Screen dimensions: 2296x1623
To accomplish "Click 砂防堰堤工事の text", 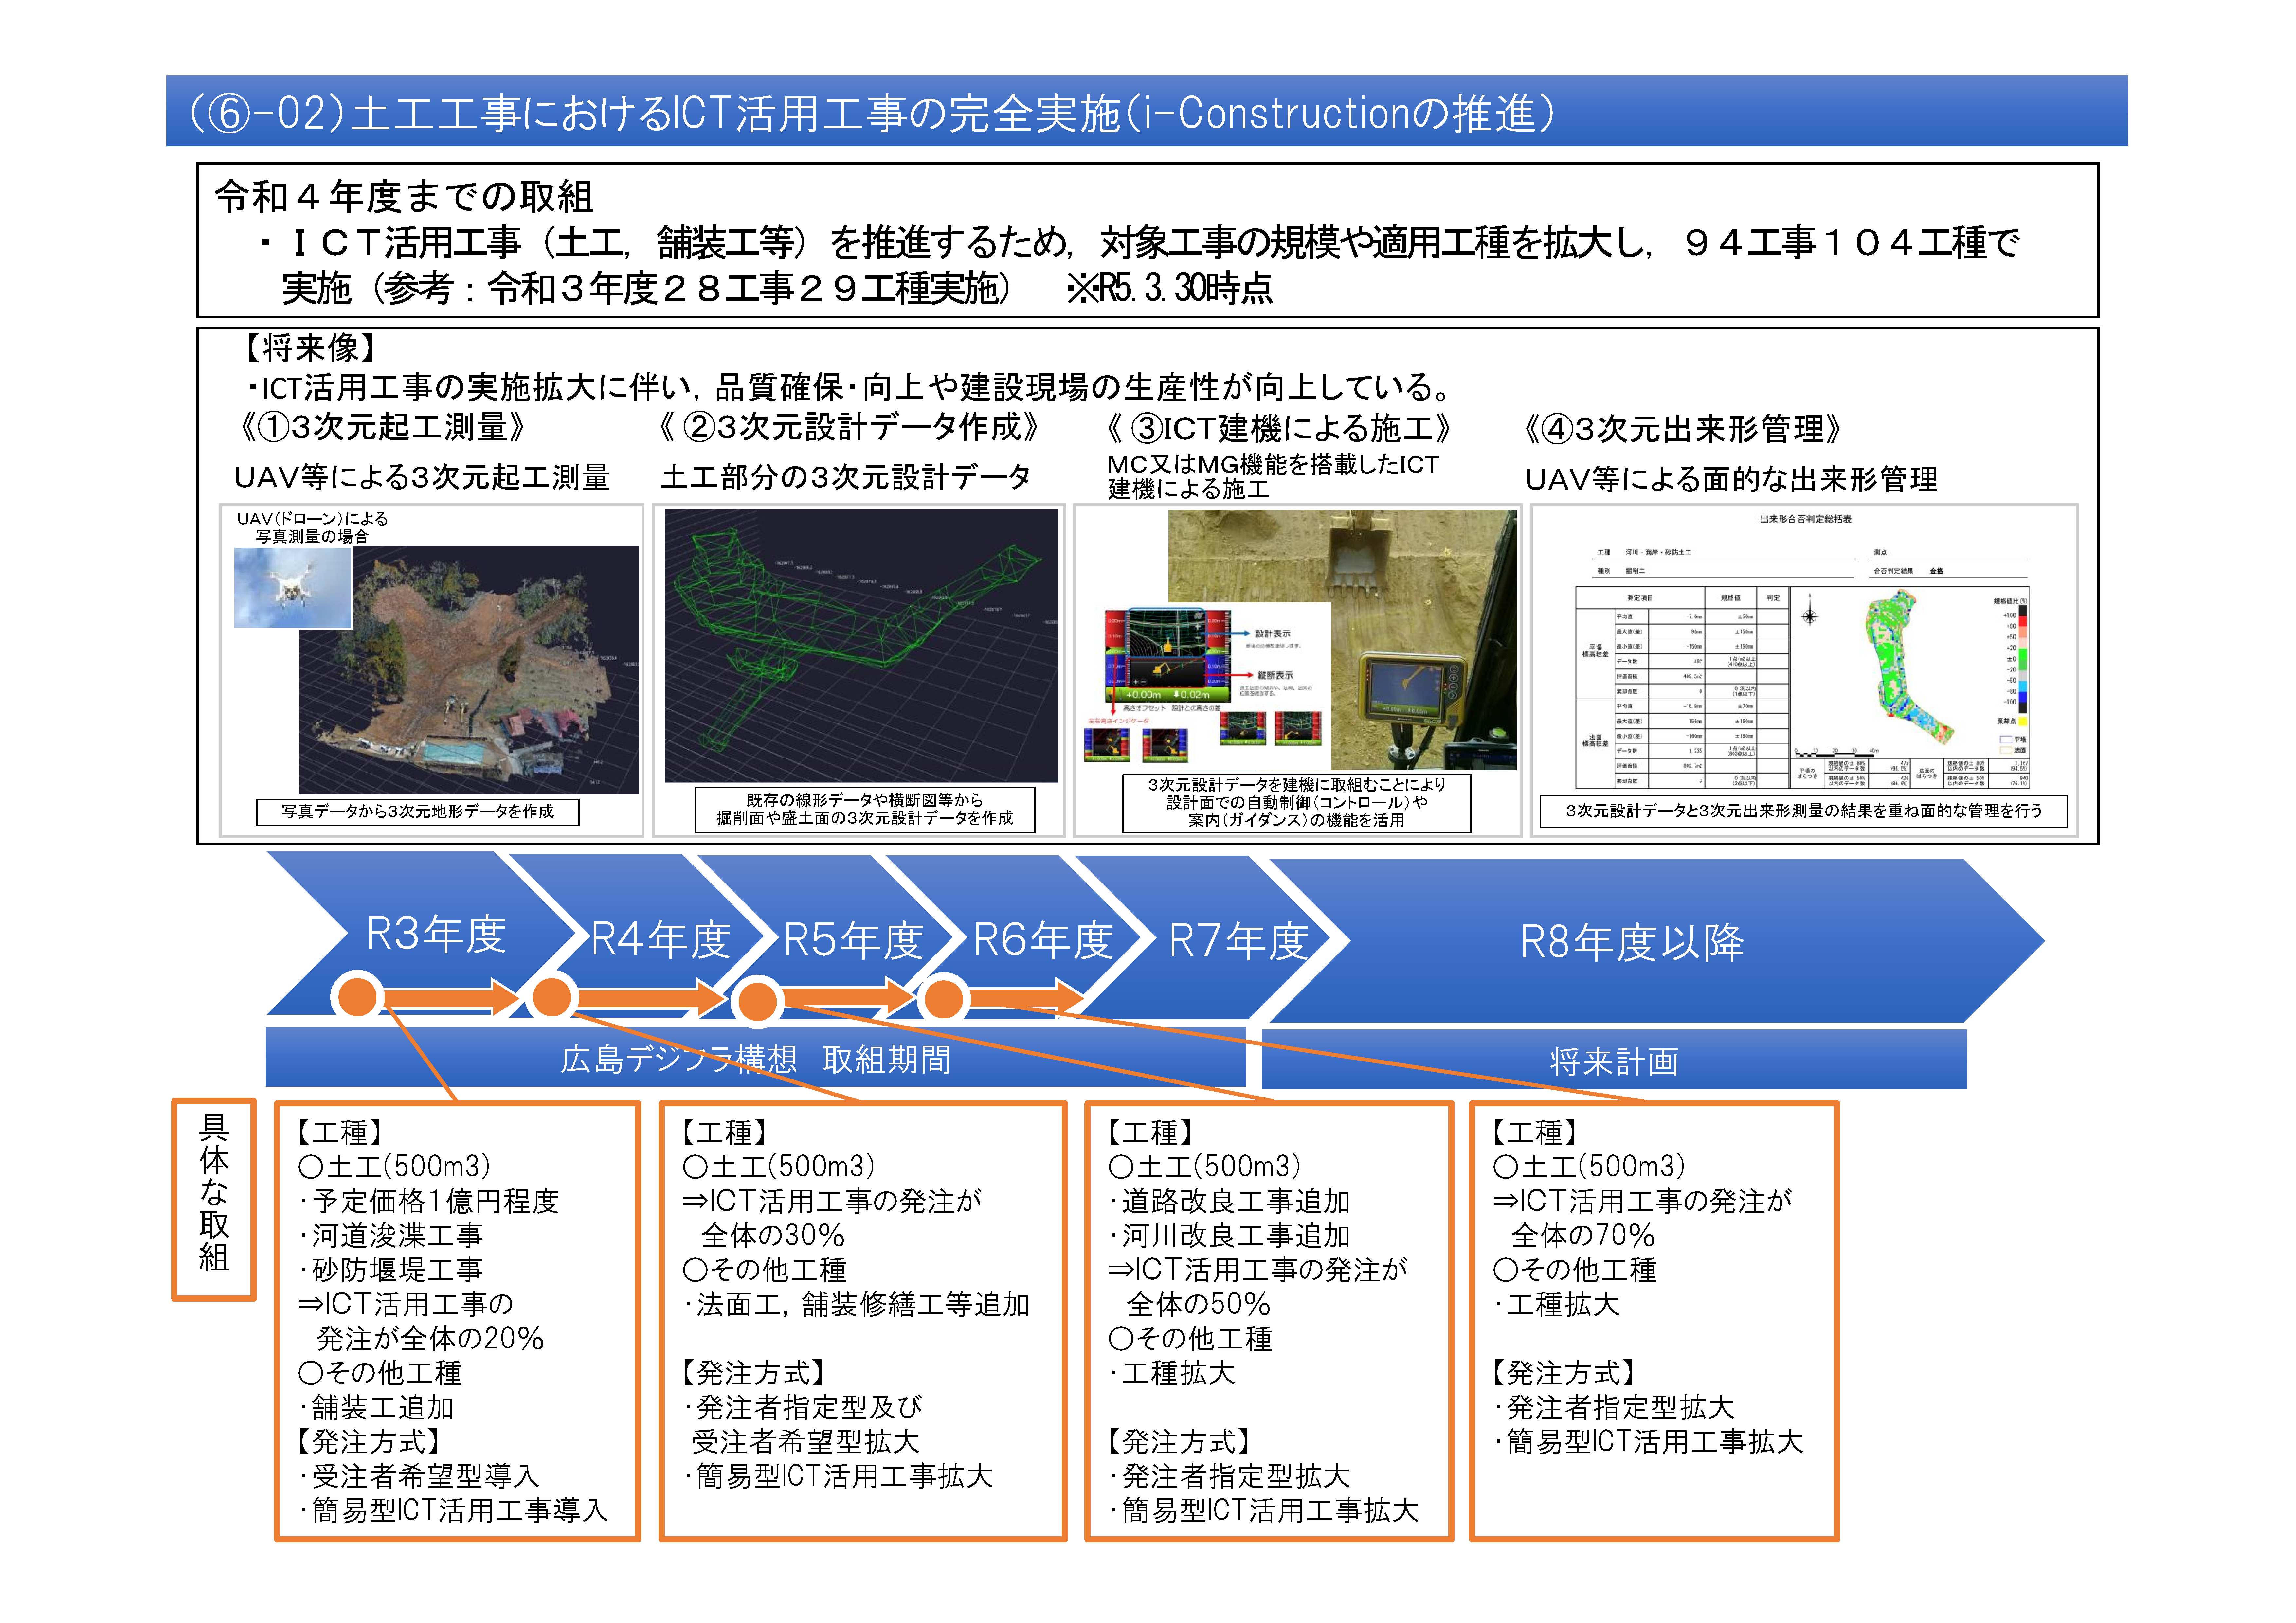I will (397, 1270).
